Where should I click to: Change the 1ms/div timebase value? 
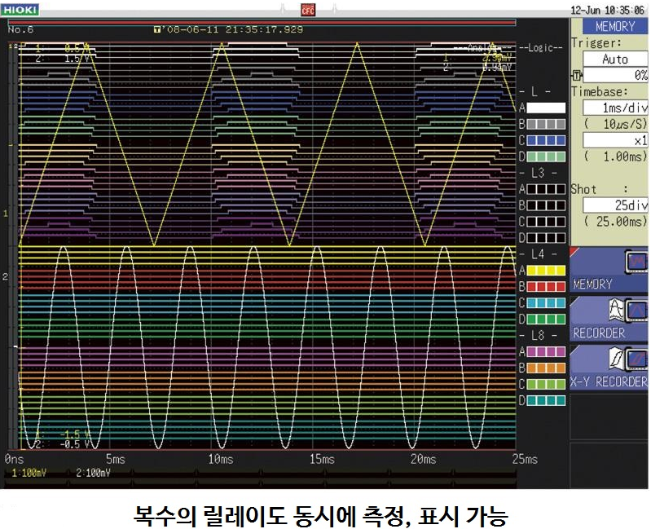(x=615, y=108)
